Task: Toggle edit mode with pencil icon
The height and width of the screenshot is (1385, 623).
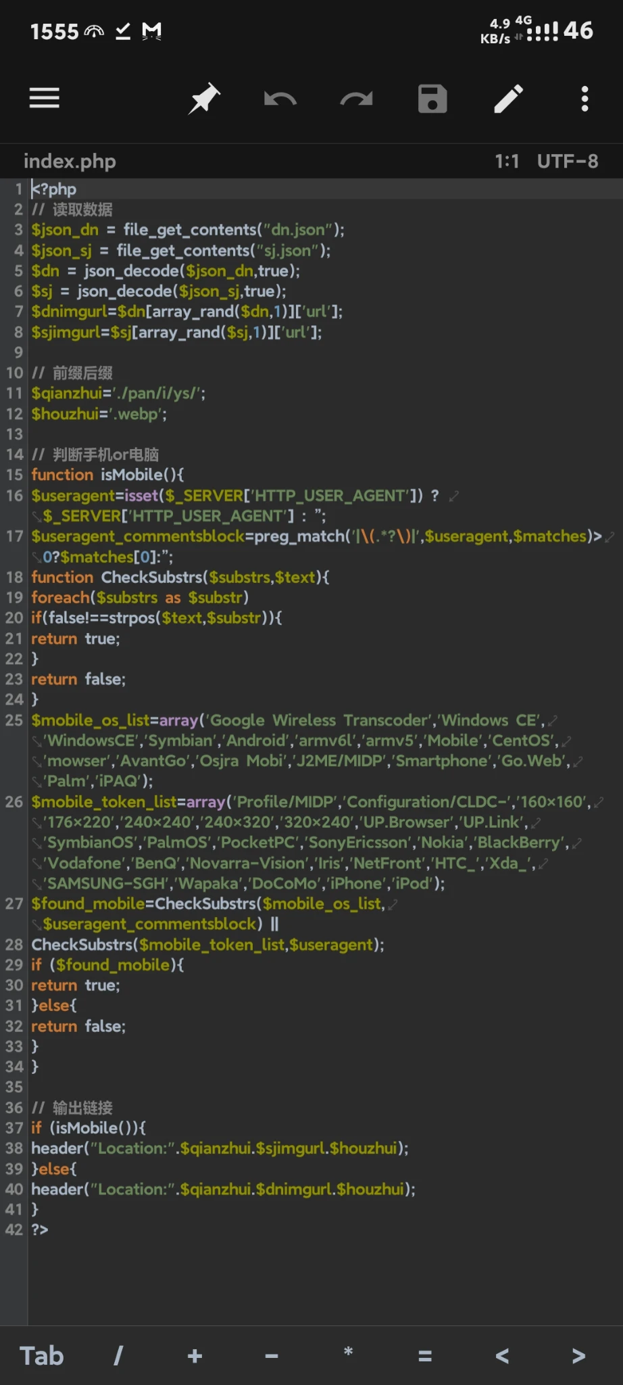Action: pos(509,99)
